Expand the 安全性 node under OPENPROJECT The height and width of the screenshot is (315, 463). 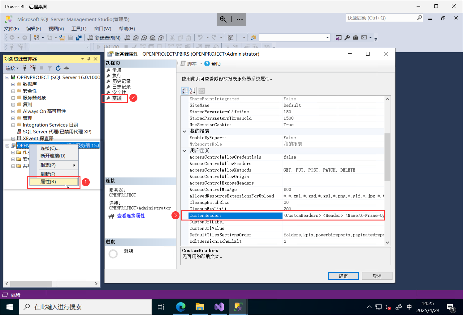tap(13, 91)
